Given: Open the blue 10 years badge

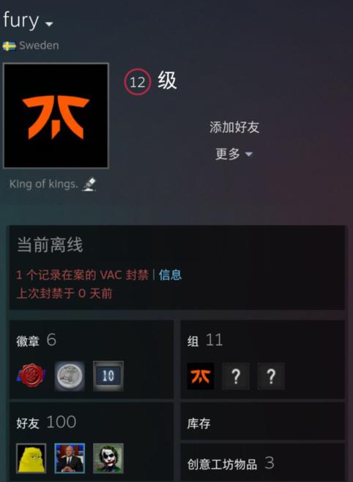Looking at the screenshot, I should [108, 376].
